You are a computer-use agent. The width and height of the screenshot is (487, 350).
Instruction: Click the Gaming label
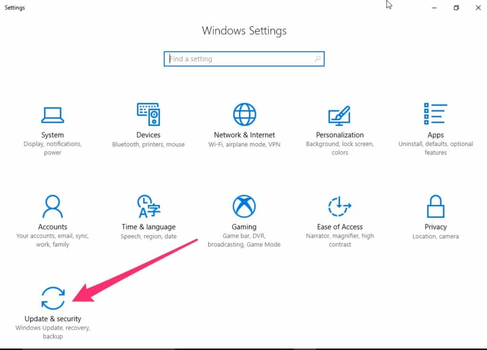pyautogui.click(x=244, y=227)
